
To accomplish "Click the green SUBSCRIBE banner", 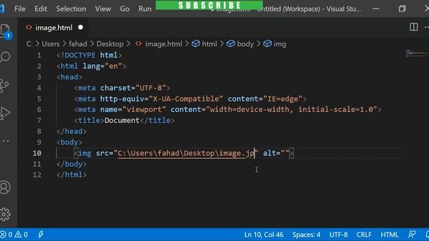I will [x=209, y=5].
